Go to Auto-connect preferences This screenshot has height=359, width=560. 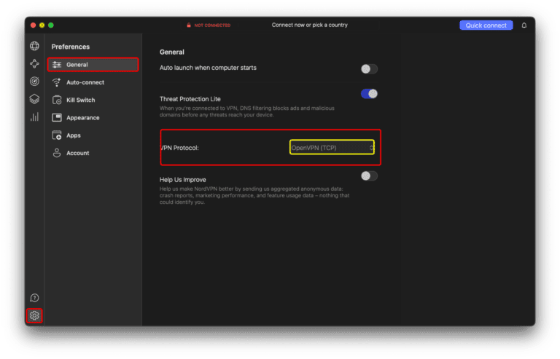(x=85, y=82)
